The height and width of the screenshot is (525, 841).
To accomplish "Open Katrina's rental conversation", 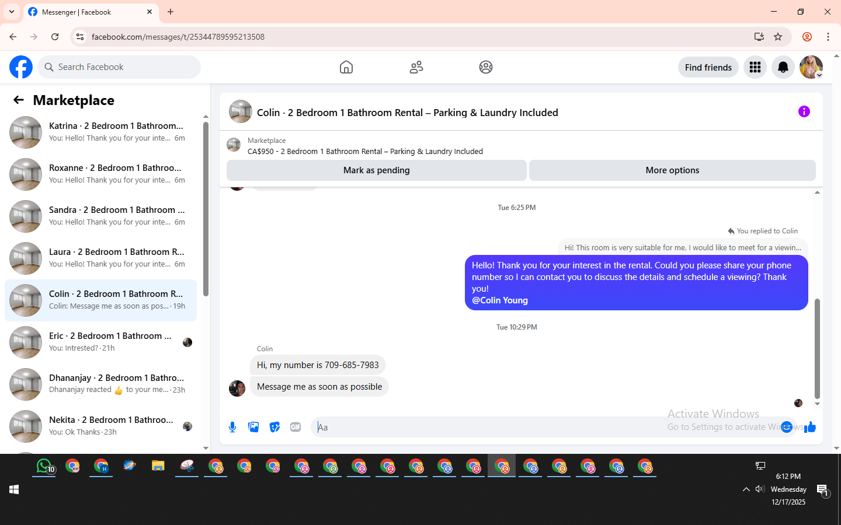I will coord(100,132).
